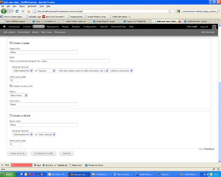This screenshot has height=177, width=221.
Task: Click the 'Page title' input field
Action: [44, 52]
